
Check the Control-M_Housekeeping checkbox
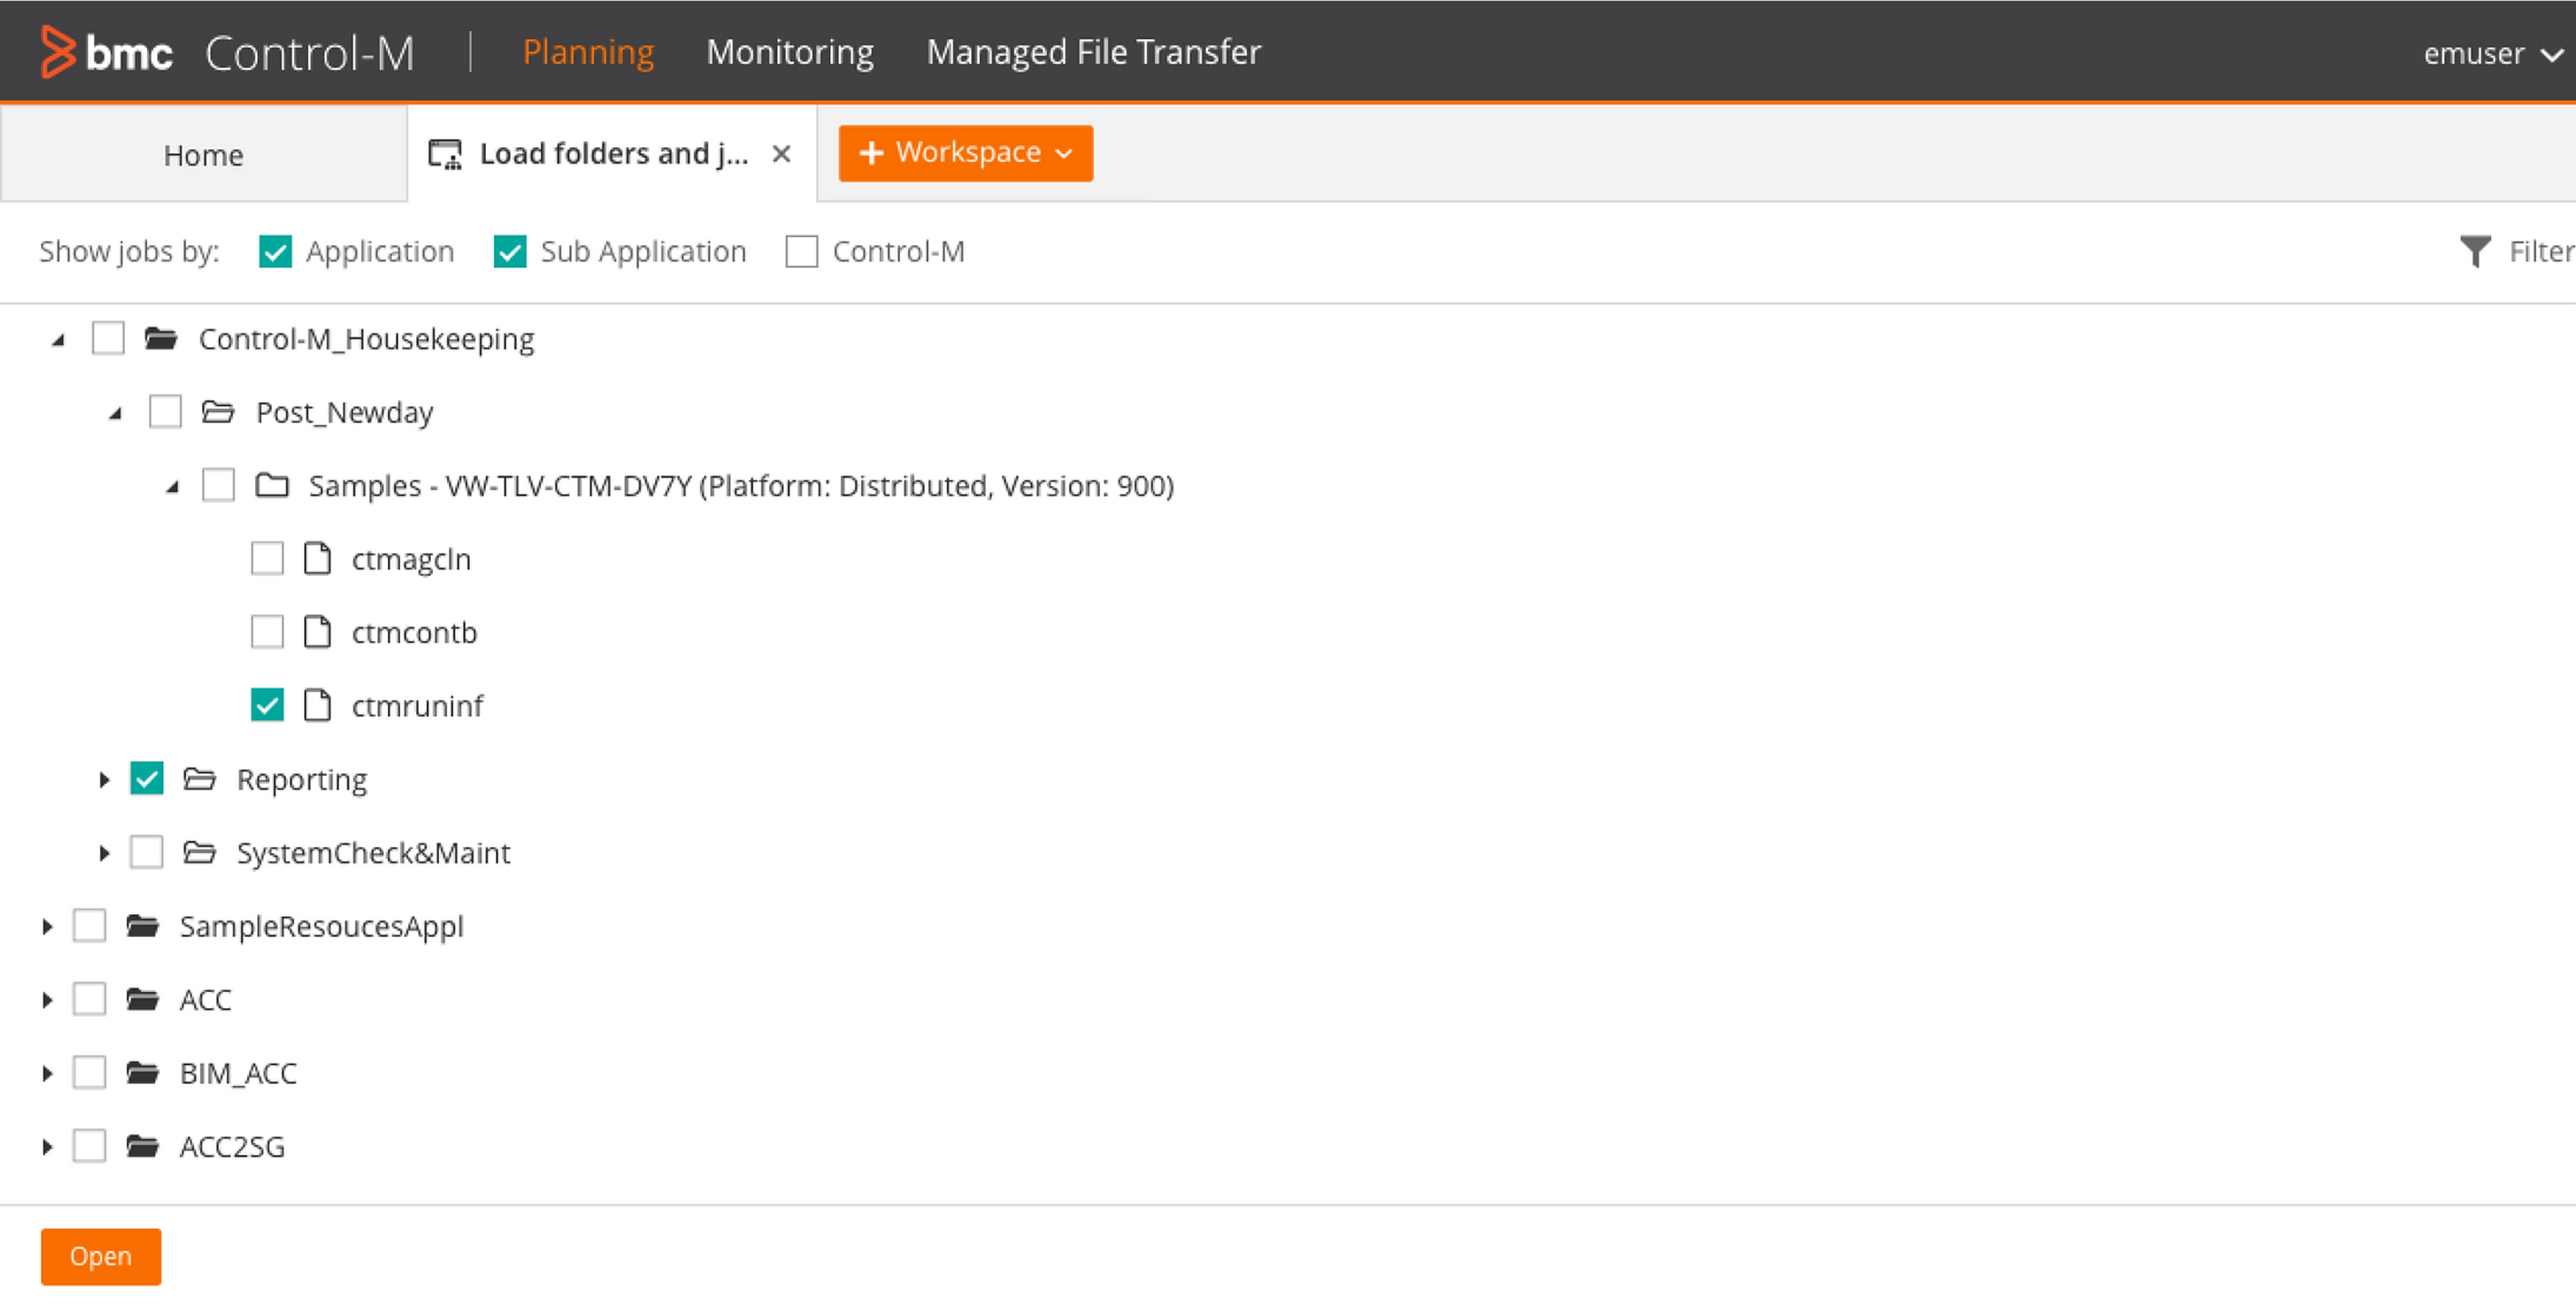(108, 338)
